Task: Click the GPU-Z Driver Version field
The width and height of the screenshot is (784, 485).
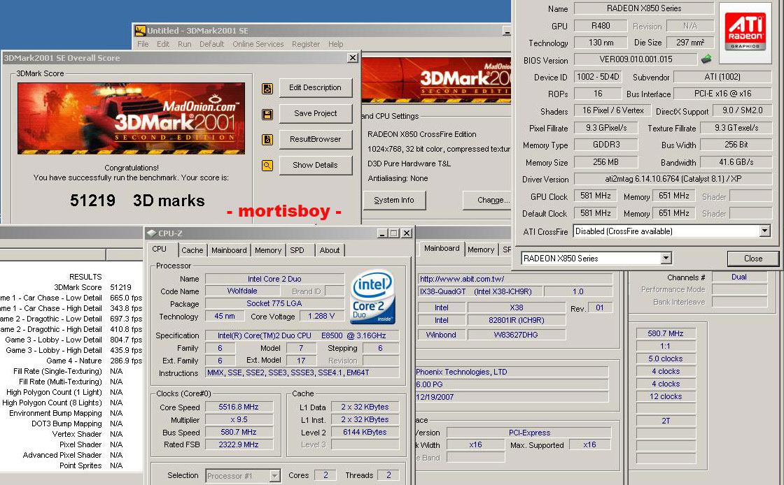Action: (x=673, y=179)
